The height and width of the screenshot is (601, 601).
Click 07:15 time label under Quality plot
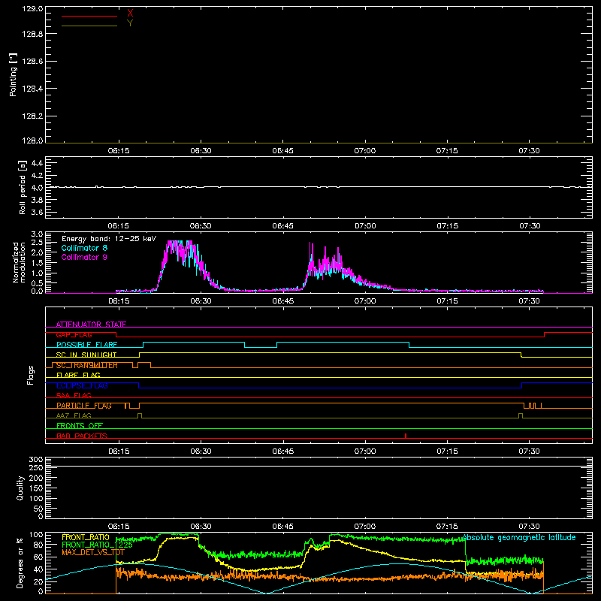447,527
